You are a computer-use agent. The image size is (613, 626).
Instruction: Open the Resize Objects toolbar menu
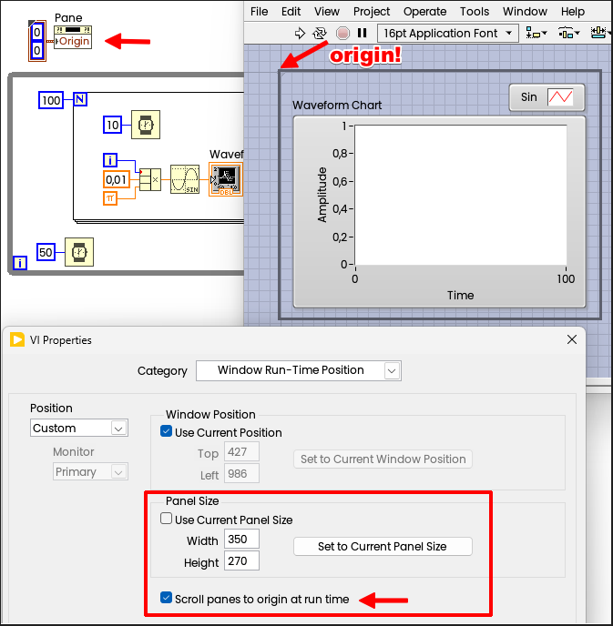tap(600, 33)
